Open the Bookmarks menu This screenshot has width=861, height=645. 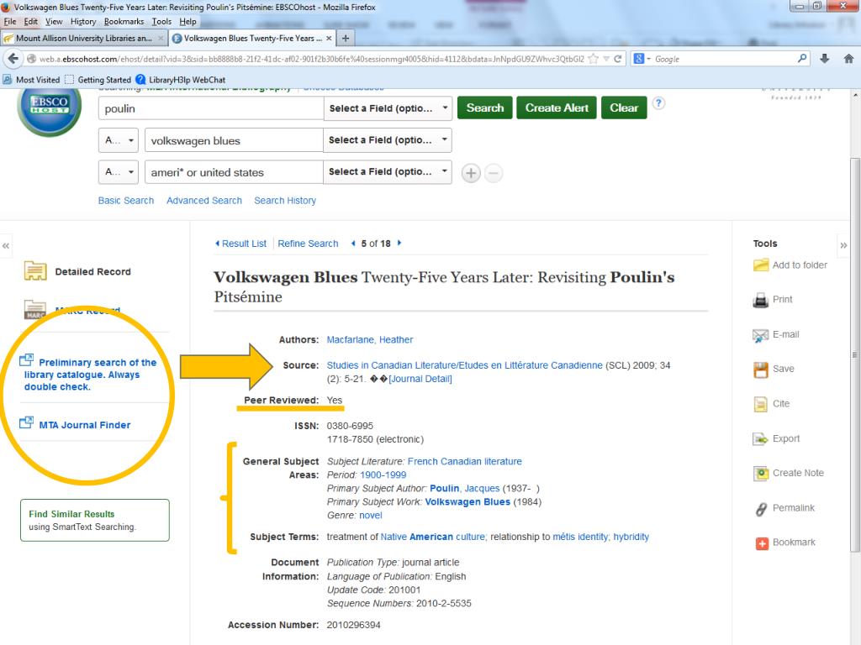pyautogui.click(x=124, y=21)
